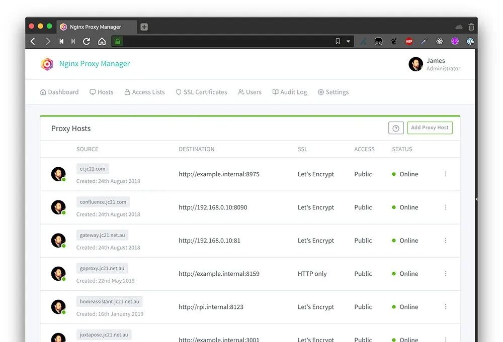The width and height of the screenshot is (503, 342).
Task: Click the help question mark button
Action: pos(396,128)
